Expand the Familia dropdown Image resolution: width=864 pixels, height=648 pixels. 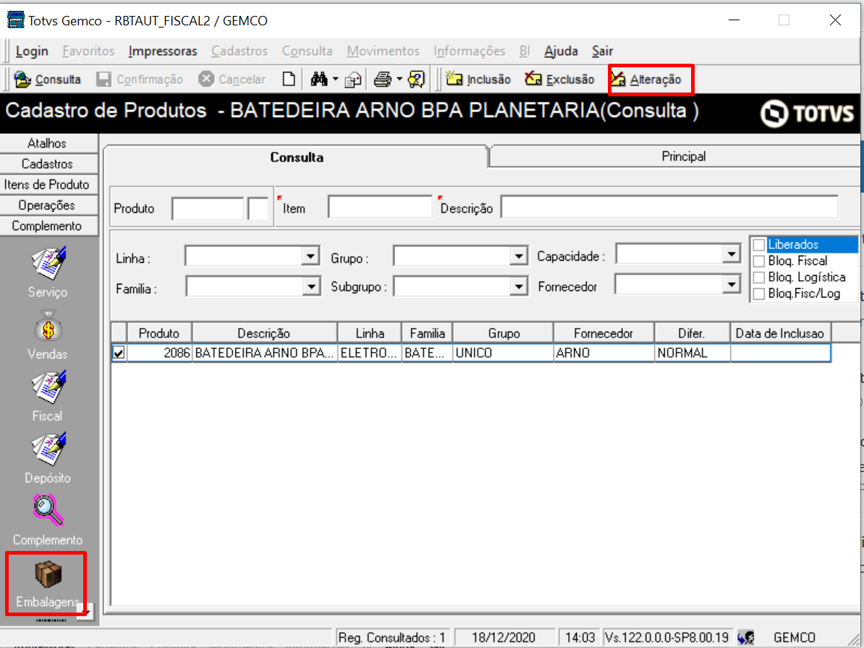(x=311, y=287)
